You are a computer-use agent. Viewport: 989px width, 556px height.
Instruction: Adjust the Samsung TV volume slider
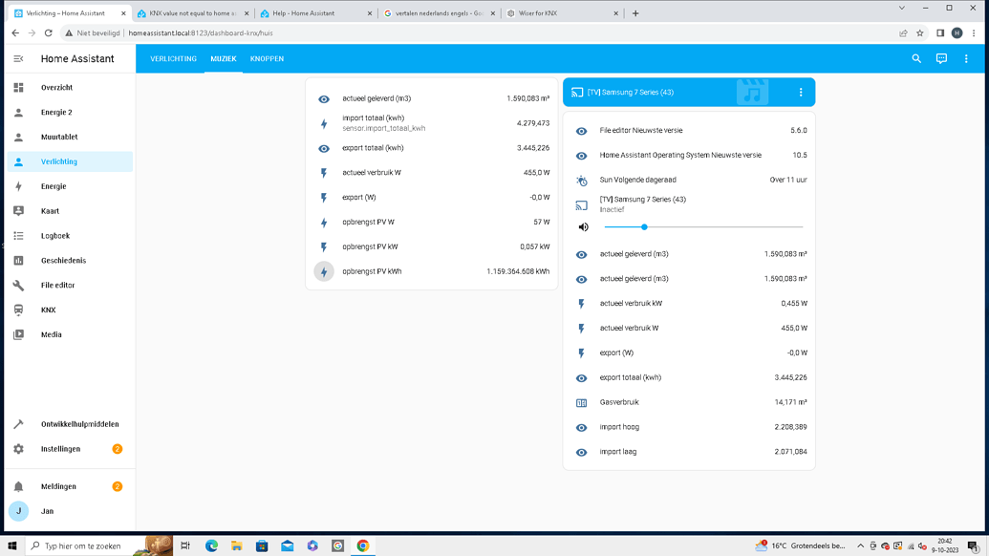pyautogui.click(x=645, y=226)
